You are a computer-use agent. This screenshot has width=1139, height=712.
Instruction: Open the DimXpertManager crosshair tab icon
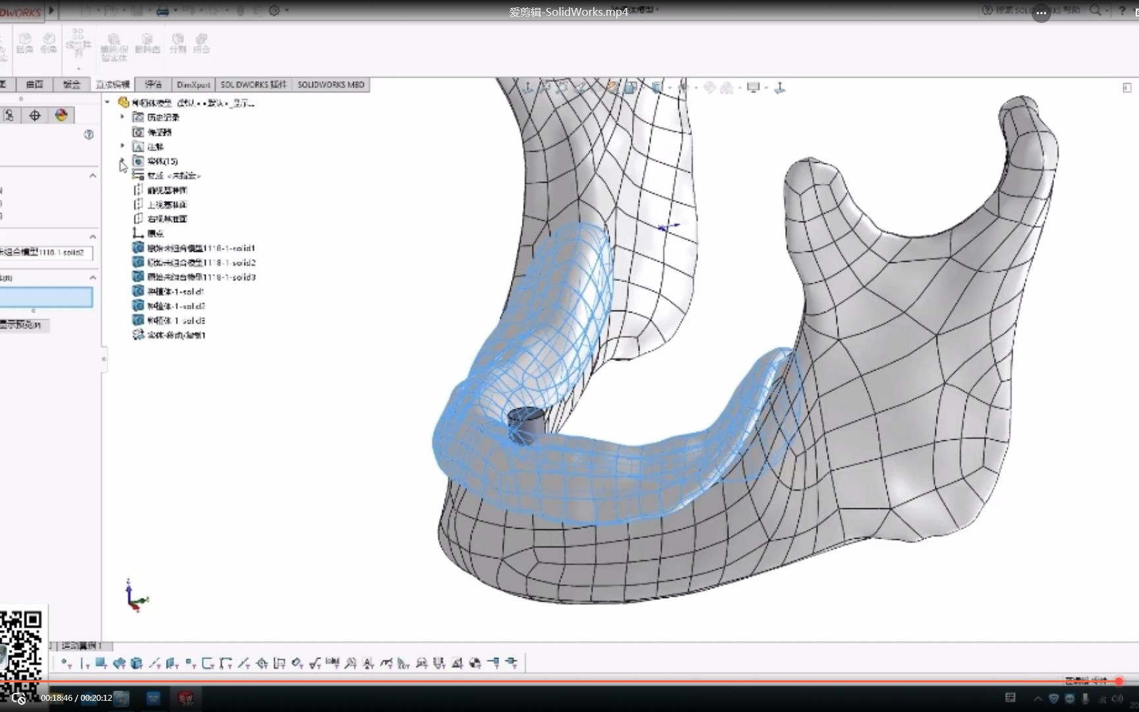[35, 115]
